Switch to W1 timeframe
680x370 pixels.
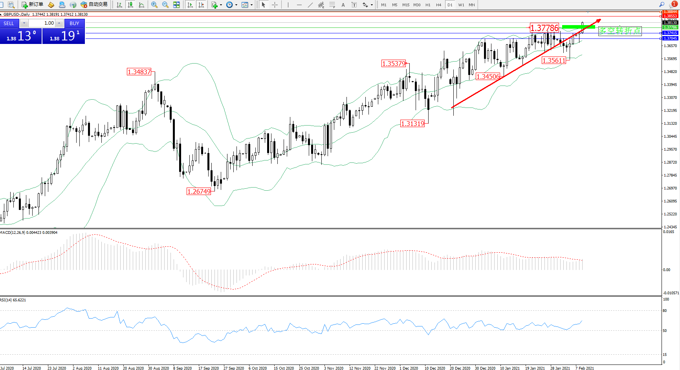[461, 5]
